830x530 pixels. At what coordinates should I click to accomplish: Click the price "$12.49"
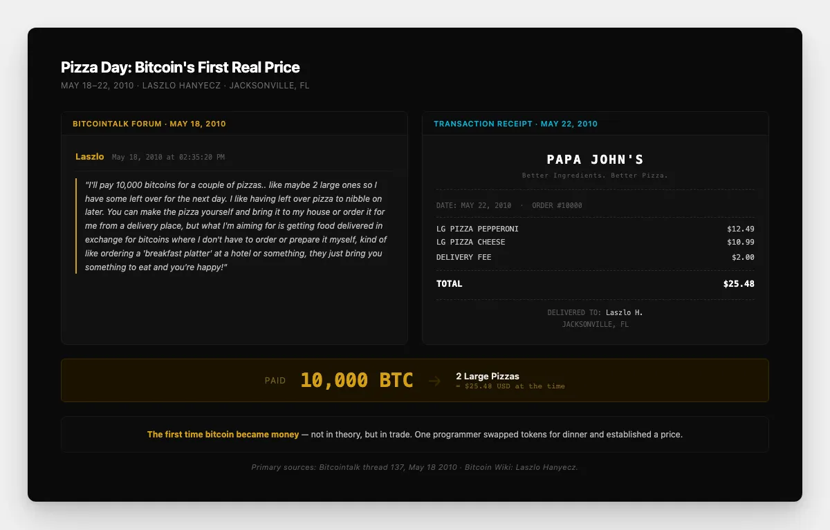click(741, 229)
